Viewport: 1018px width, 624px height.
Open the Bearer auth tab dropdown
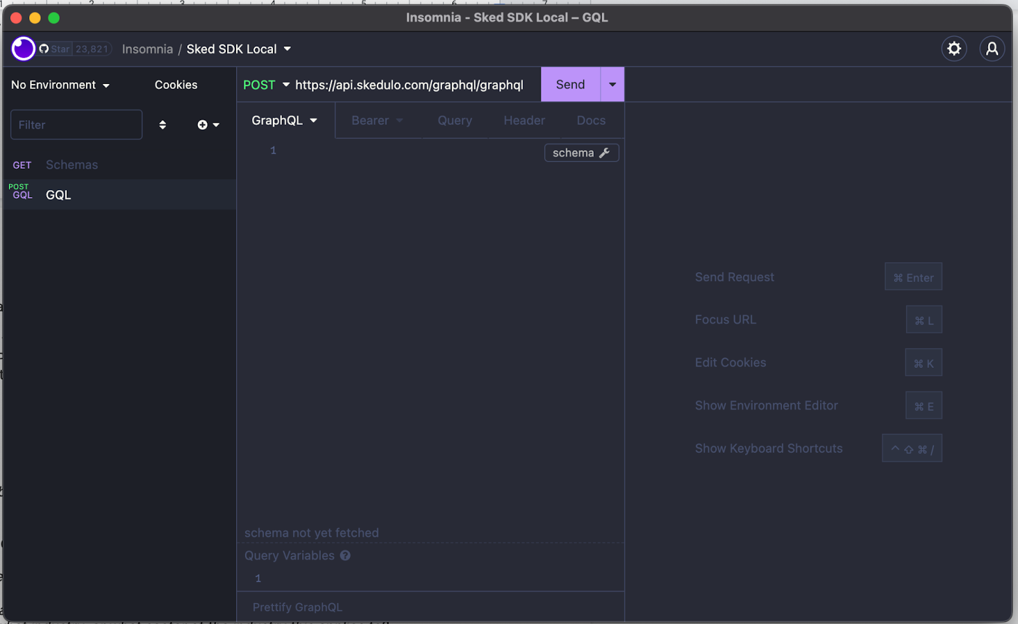377,120
